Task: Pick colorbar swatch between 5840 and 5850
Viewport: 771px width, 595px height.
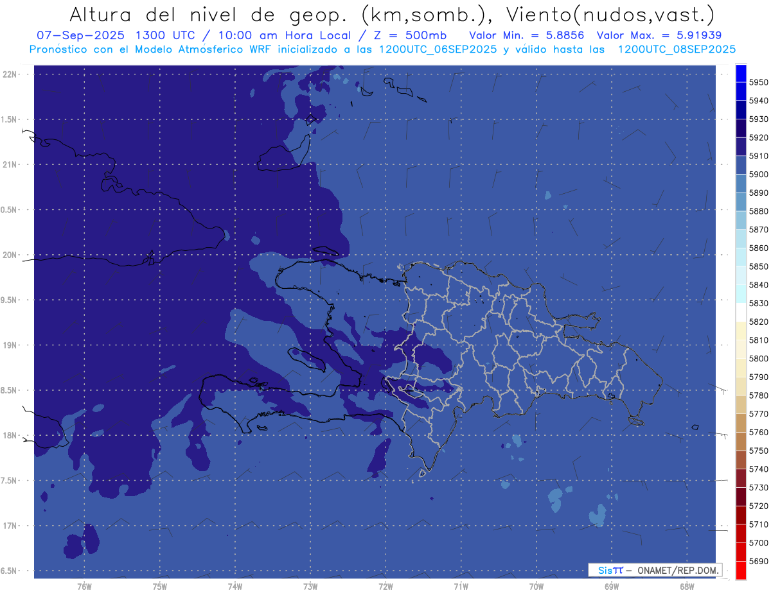Action: pyautogui.click(x=740, y=276)
